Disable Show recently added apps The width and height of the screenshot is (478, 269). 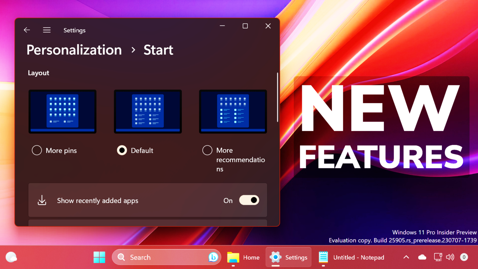coord(249,200)
